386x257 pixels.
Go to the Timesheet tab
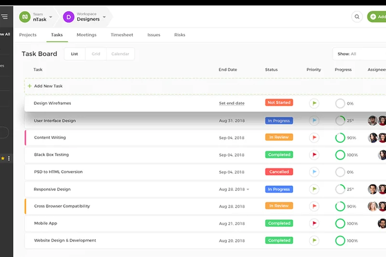click(x=122, y=35)
